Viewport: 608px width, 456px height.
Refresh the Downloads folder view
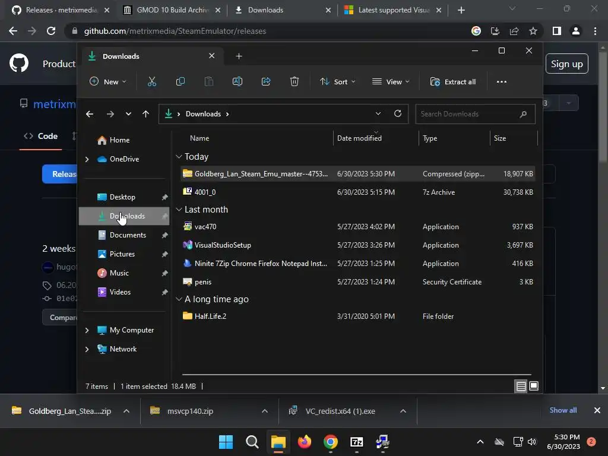[397, 113]
